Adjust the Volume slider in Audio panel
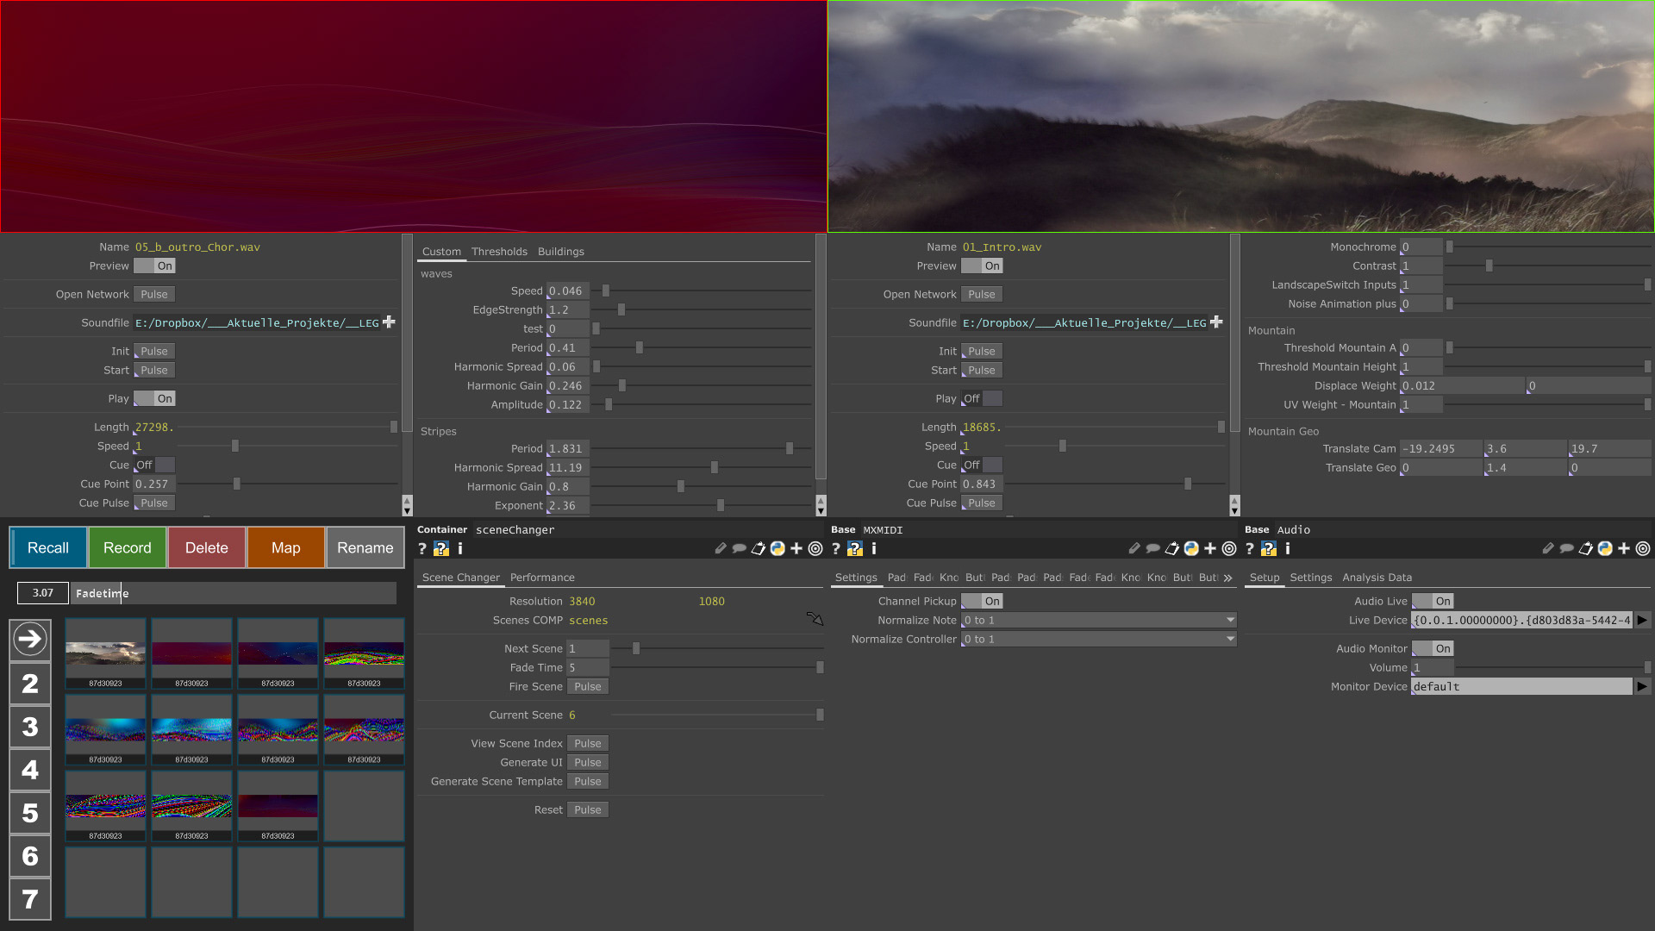This screenshot has height=931, width=1655. (1552, 668)
